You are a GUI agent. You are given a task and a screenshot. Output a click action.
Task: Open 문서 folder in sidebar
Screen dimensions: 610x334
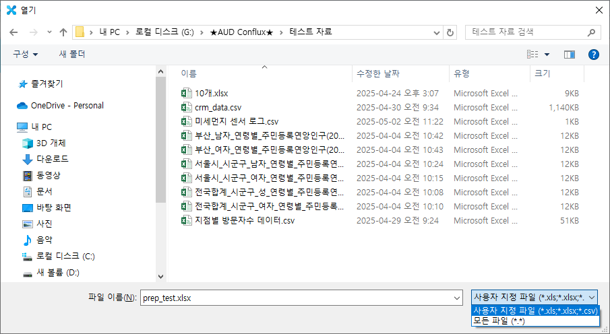37,192
